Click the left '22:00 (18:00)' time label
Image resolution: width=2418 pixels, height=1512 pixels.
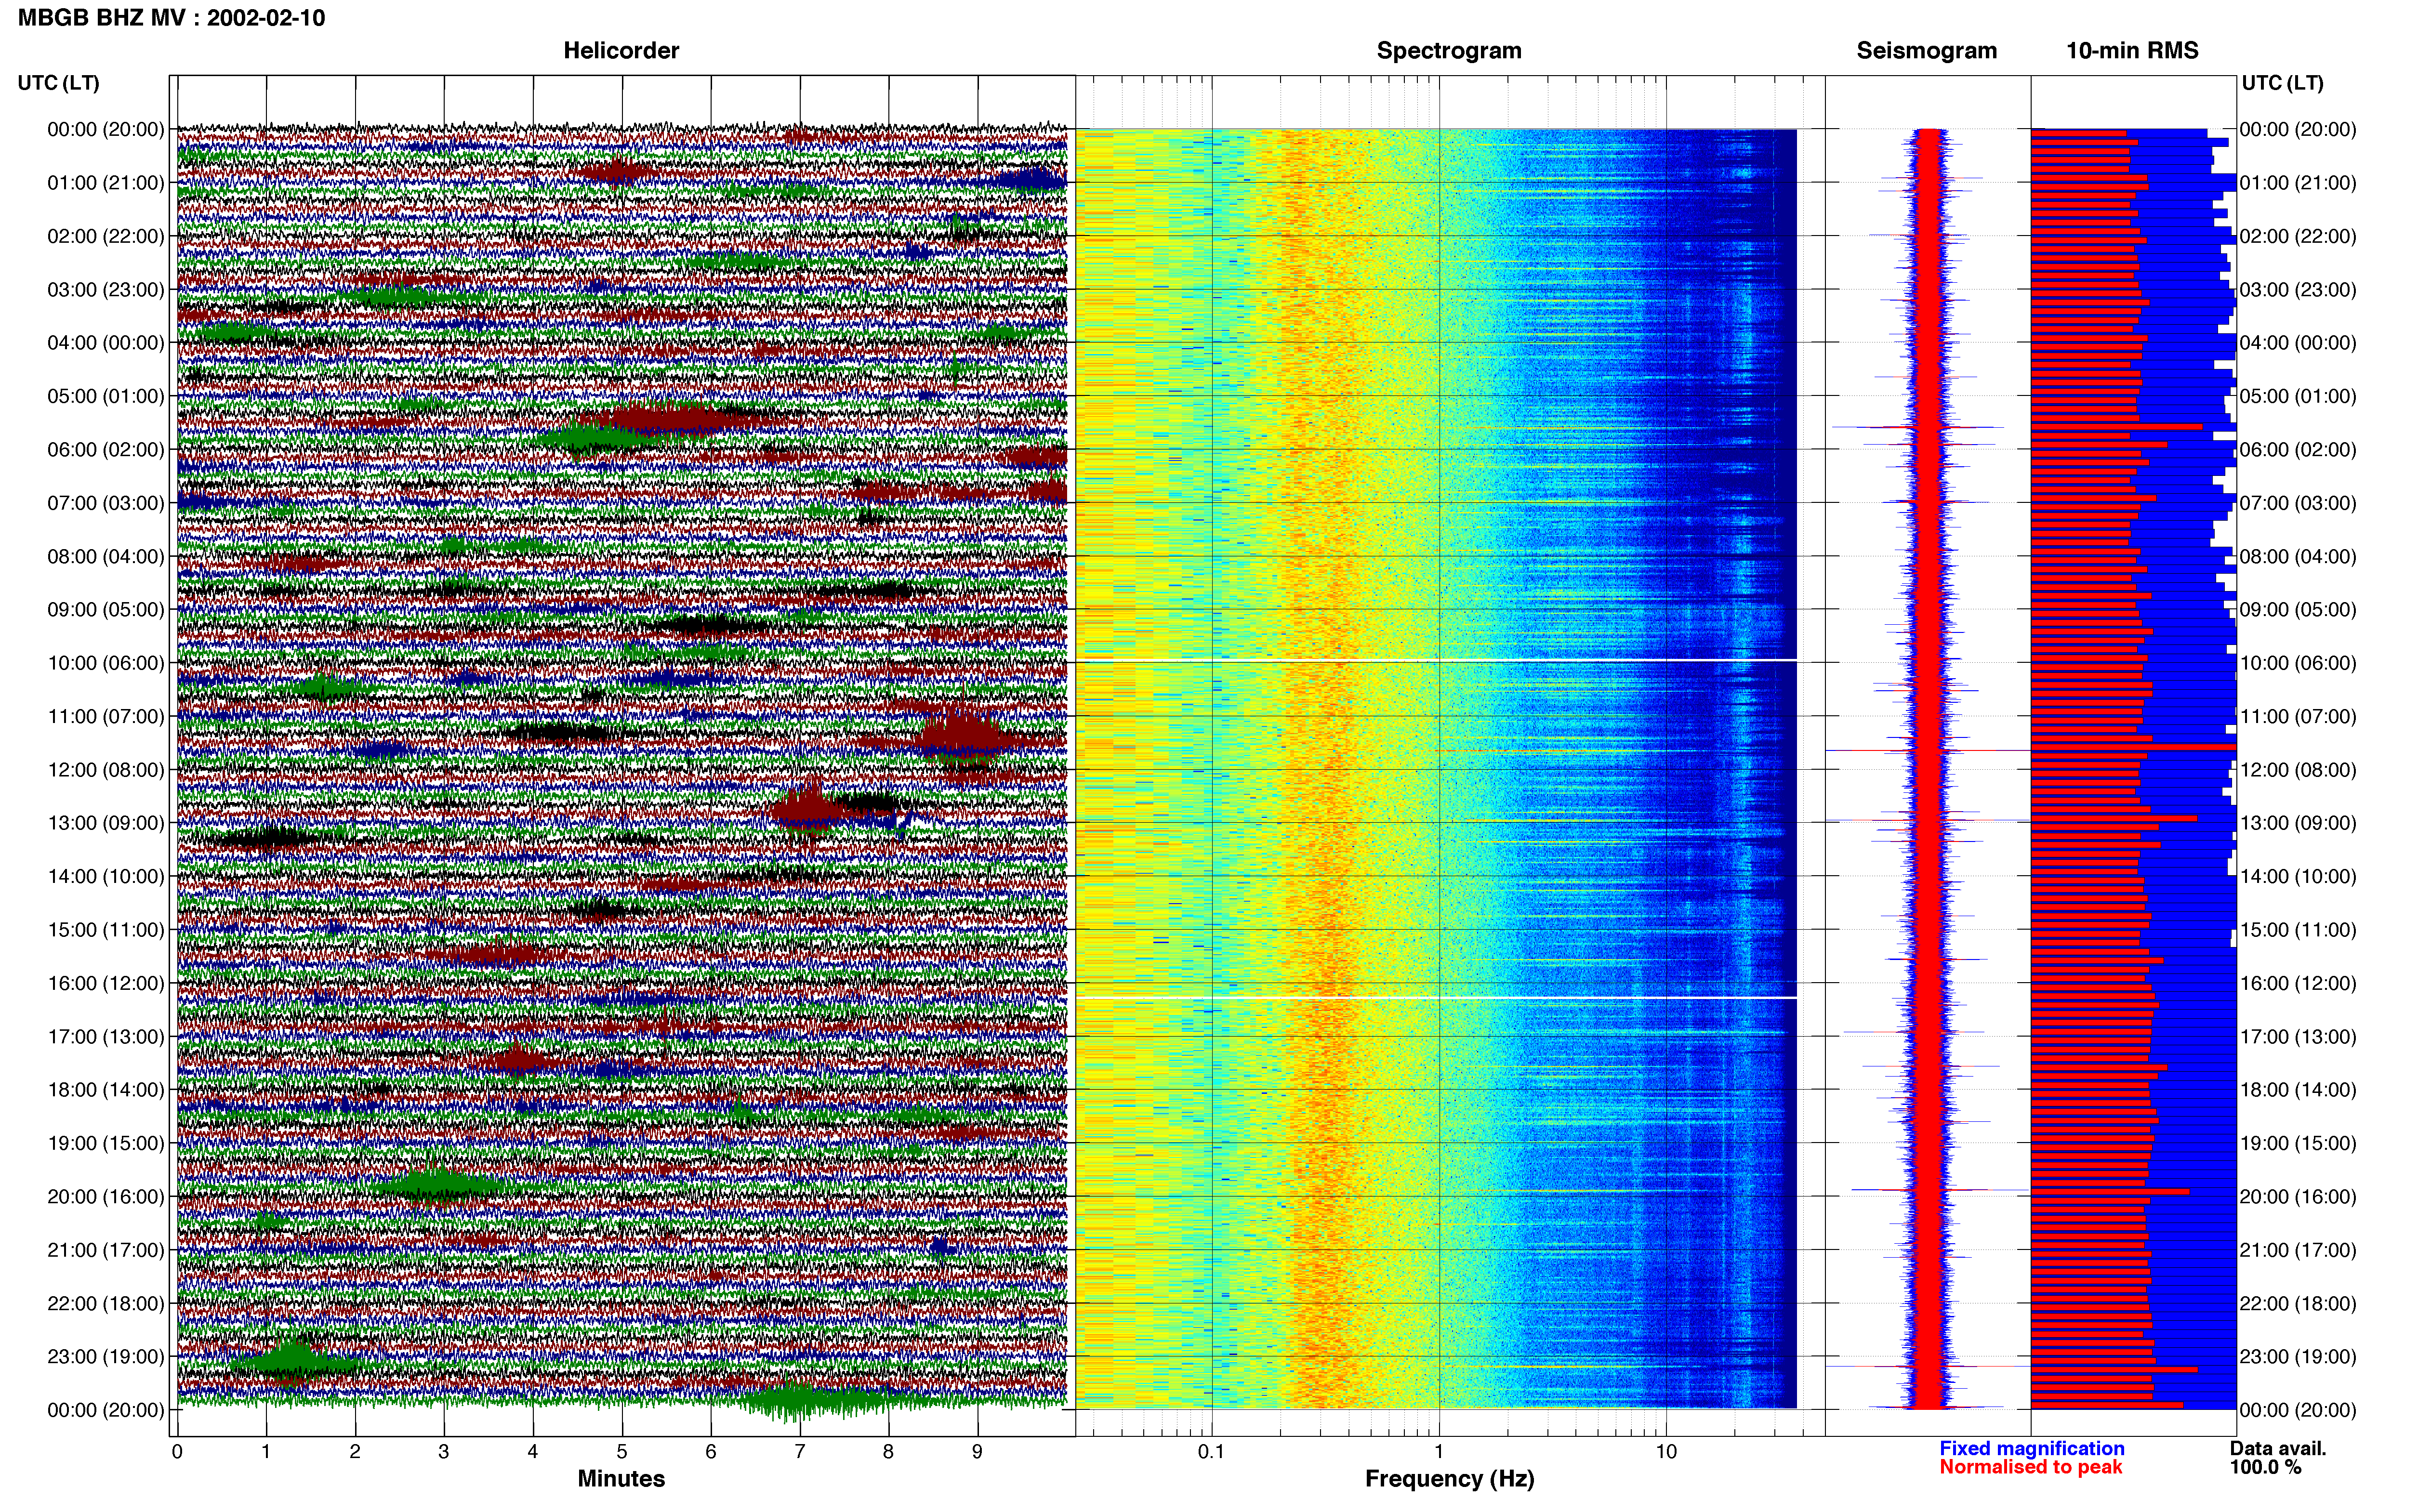[x=106, y=1303]
